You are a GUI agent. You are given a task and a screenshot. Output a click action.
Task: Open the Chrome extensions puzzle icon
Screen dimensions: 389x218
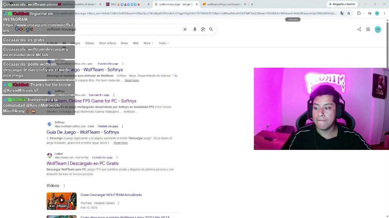(359, 13)
